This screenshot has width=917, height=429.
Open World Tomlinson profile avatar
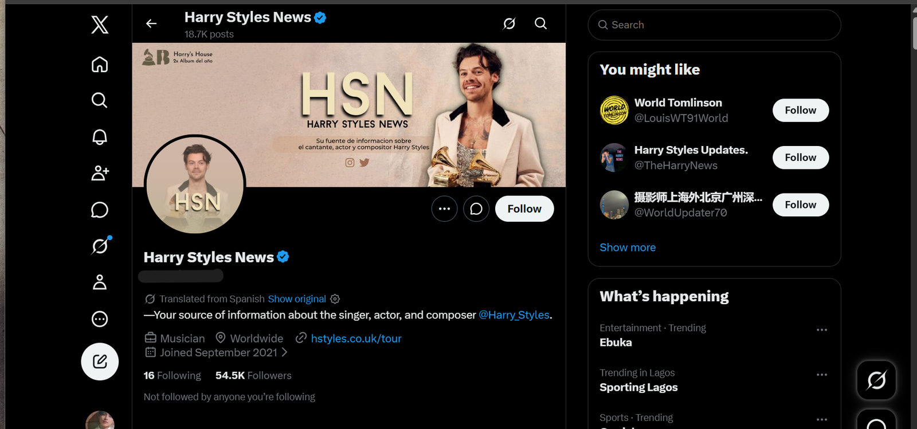pos(614,110)
